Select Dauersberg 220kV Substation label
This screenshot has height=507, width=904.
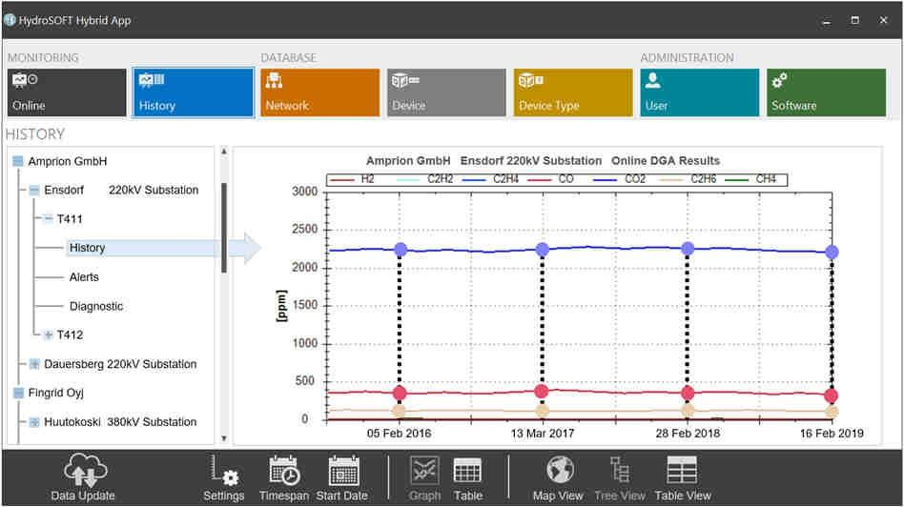pos(120,364)
